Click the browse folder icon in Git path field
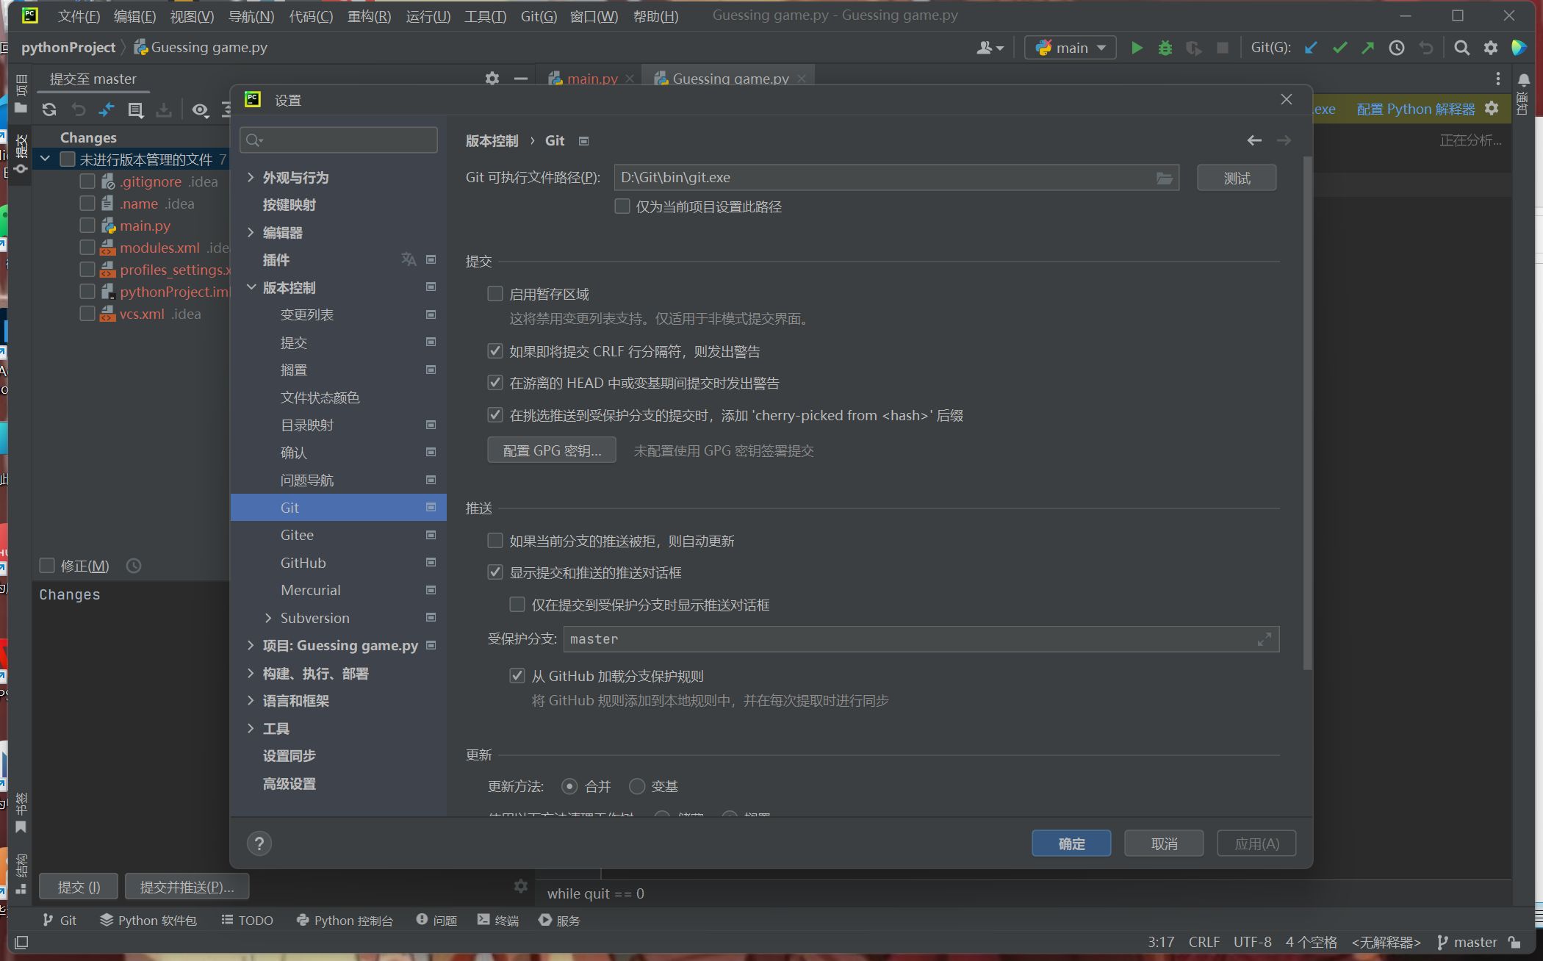The image size is (1543, 961). click(x=1164, y=178)
